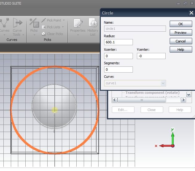The width and height of the screenshot is (195, 171).
Task: Click the Curves icon in ribbon
Action: point(4,23)
